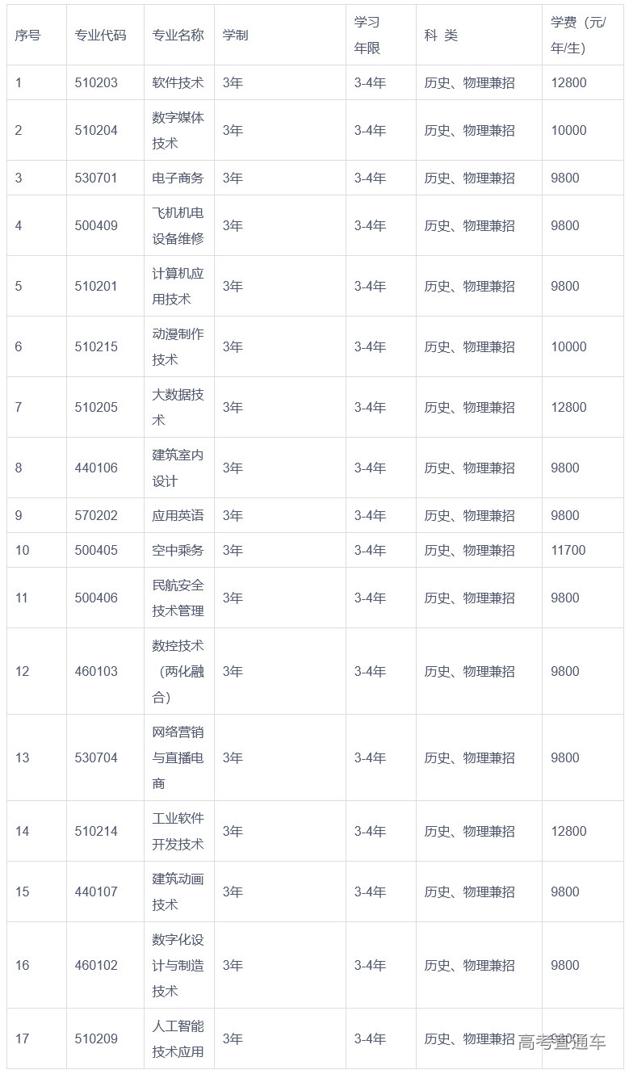
Task: Select major code 510204
Action: 96,130
